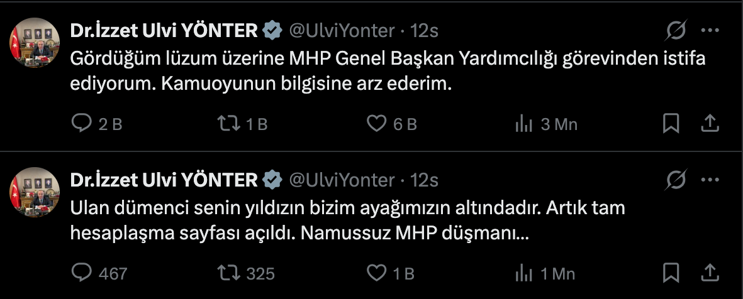Open more options menu on first tweet
The width and height of the screenshot is (743, 299).
(x=710, y=30)
